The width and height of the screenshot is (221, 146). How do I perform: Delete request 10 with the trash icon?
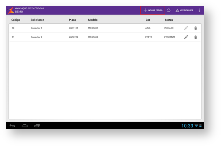(195, 28)
